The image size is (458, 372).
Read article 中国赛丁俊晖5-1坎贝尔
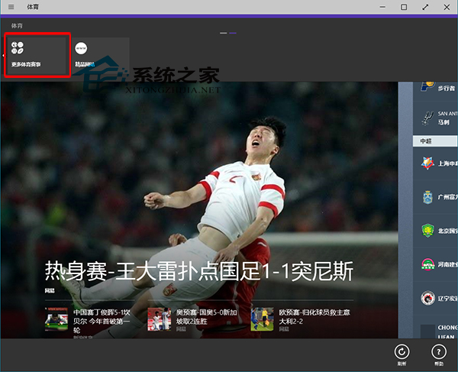102,321
